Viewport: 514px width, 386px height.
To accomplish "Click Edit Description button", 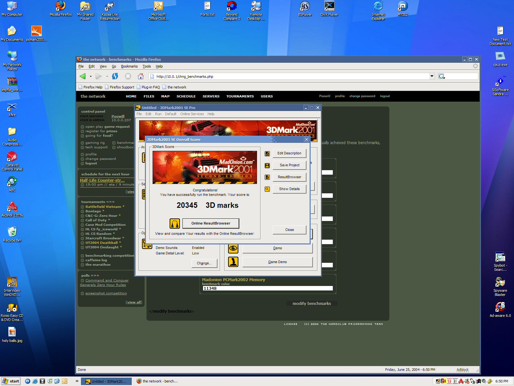I will pyautogui.click(x=289, y=153).
